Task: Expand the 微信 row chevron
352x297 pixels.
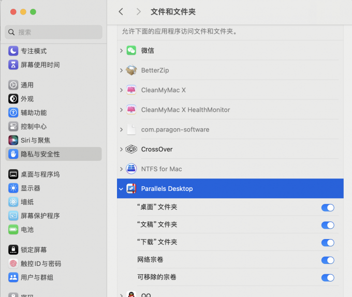Action: click(121, 51)
